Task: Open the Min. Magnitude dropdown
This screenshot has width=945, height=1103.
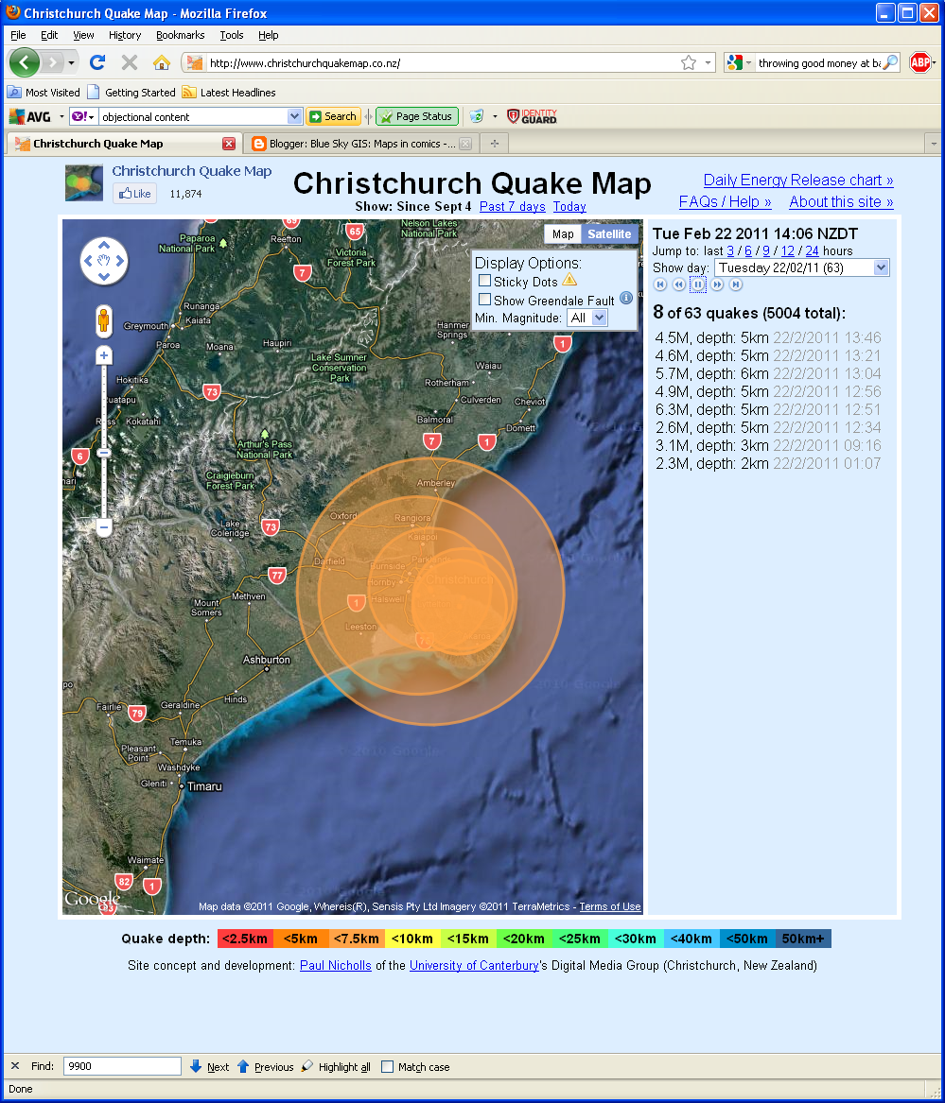Action: [x=587, y=318]
